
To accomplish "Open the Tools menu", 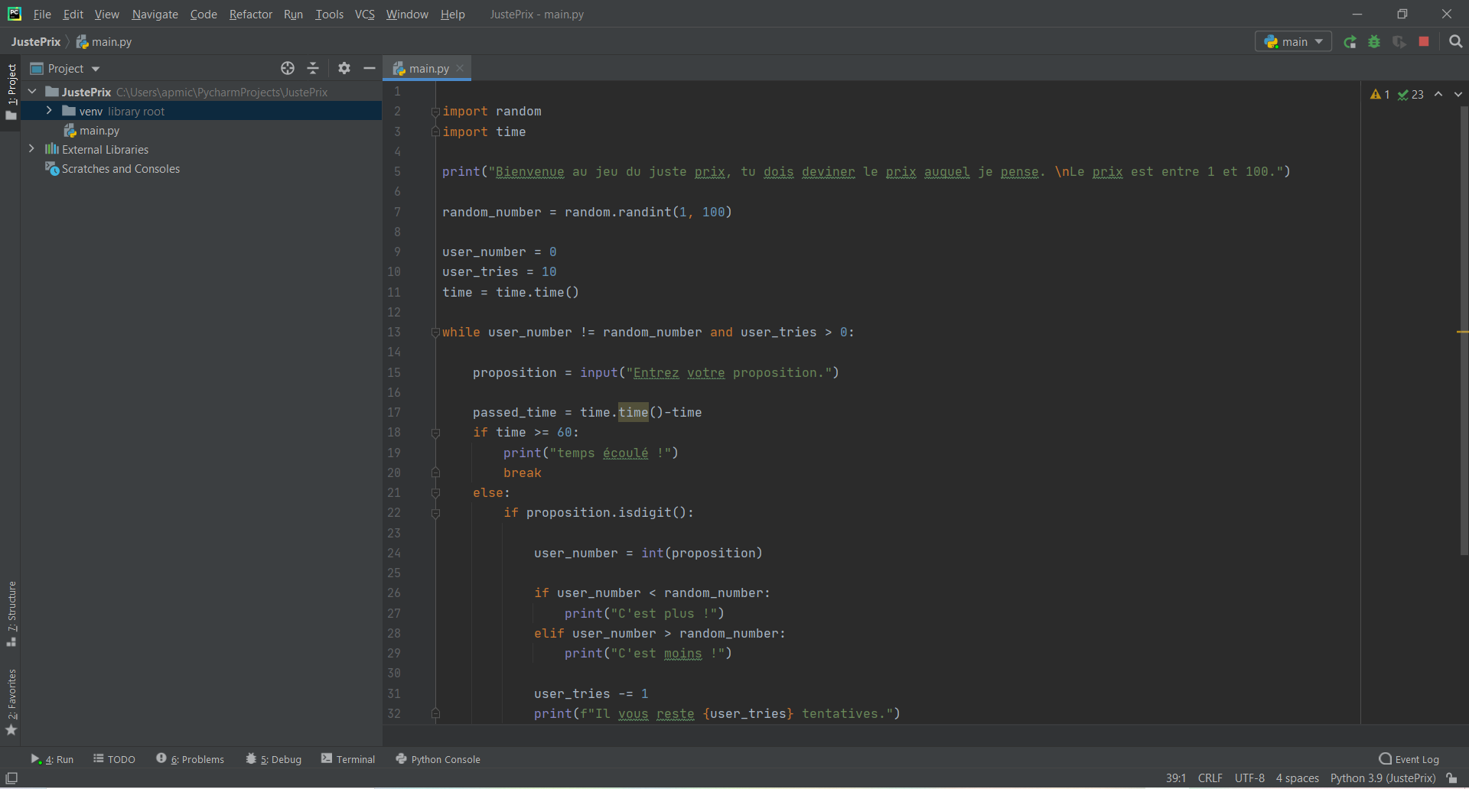I will pyautogui.click(x=329, y=15).
